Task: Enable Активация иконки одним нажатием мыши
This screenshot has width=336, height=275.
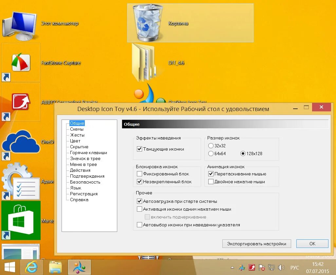Action: 139,209
